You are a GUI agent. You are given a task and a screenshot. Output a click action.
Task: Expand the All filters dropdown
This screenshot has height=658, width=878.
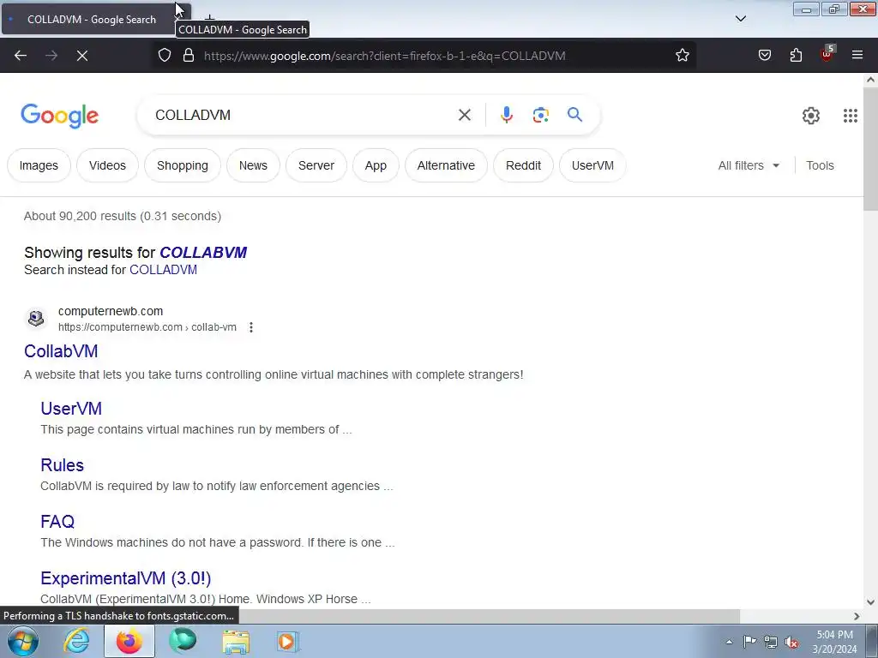coord(749,165)
